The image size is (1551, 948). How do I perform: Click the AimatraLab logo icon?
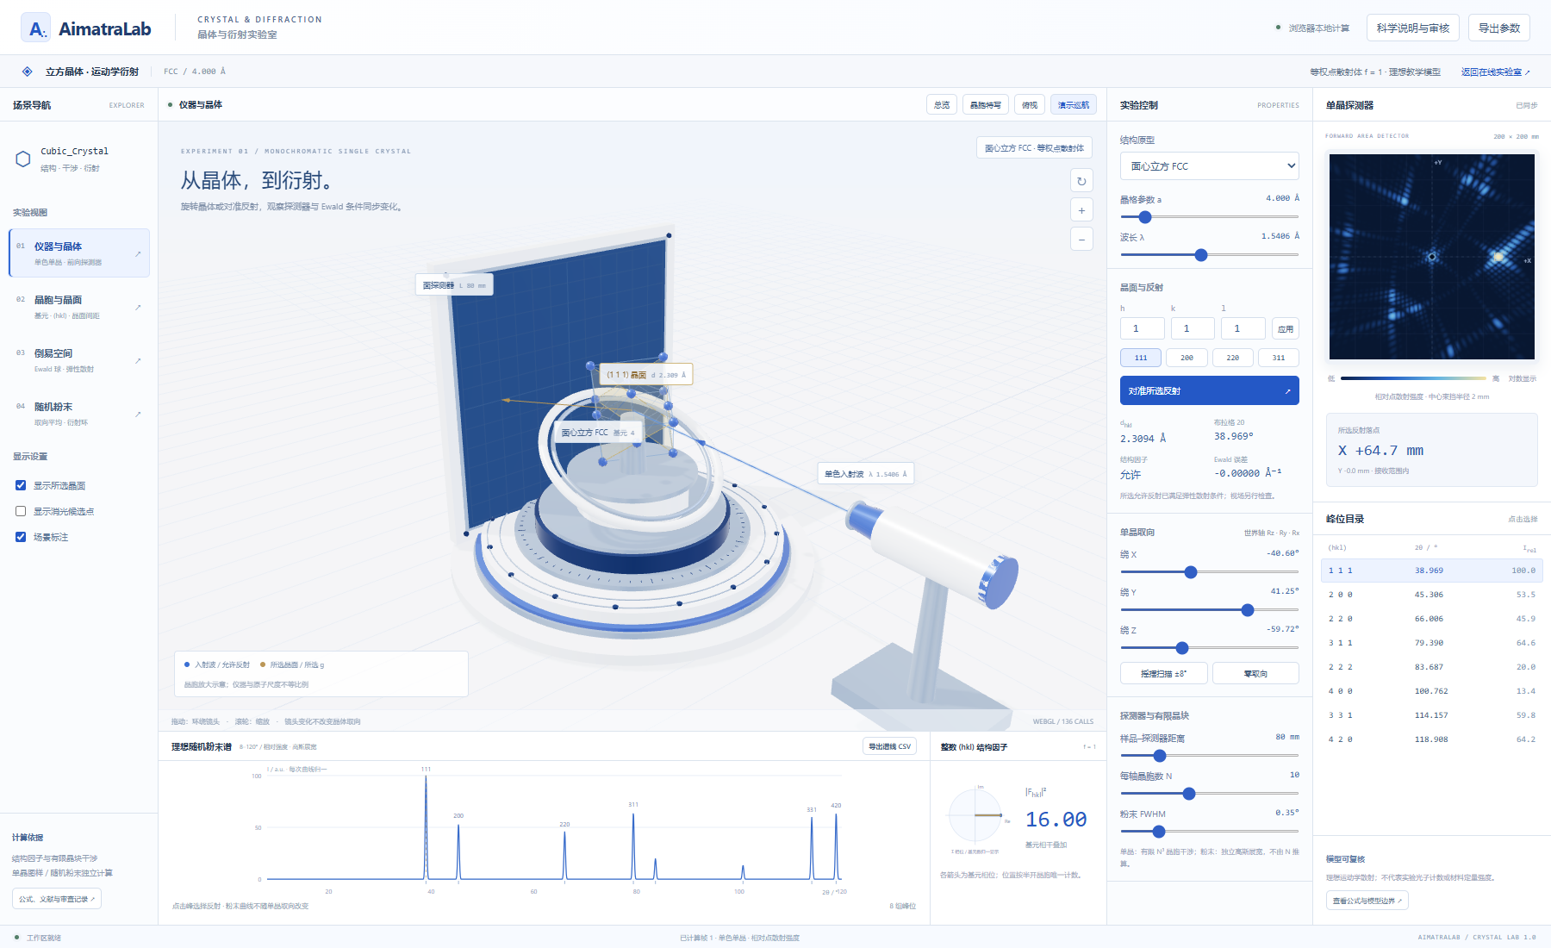click(35, 28)
